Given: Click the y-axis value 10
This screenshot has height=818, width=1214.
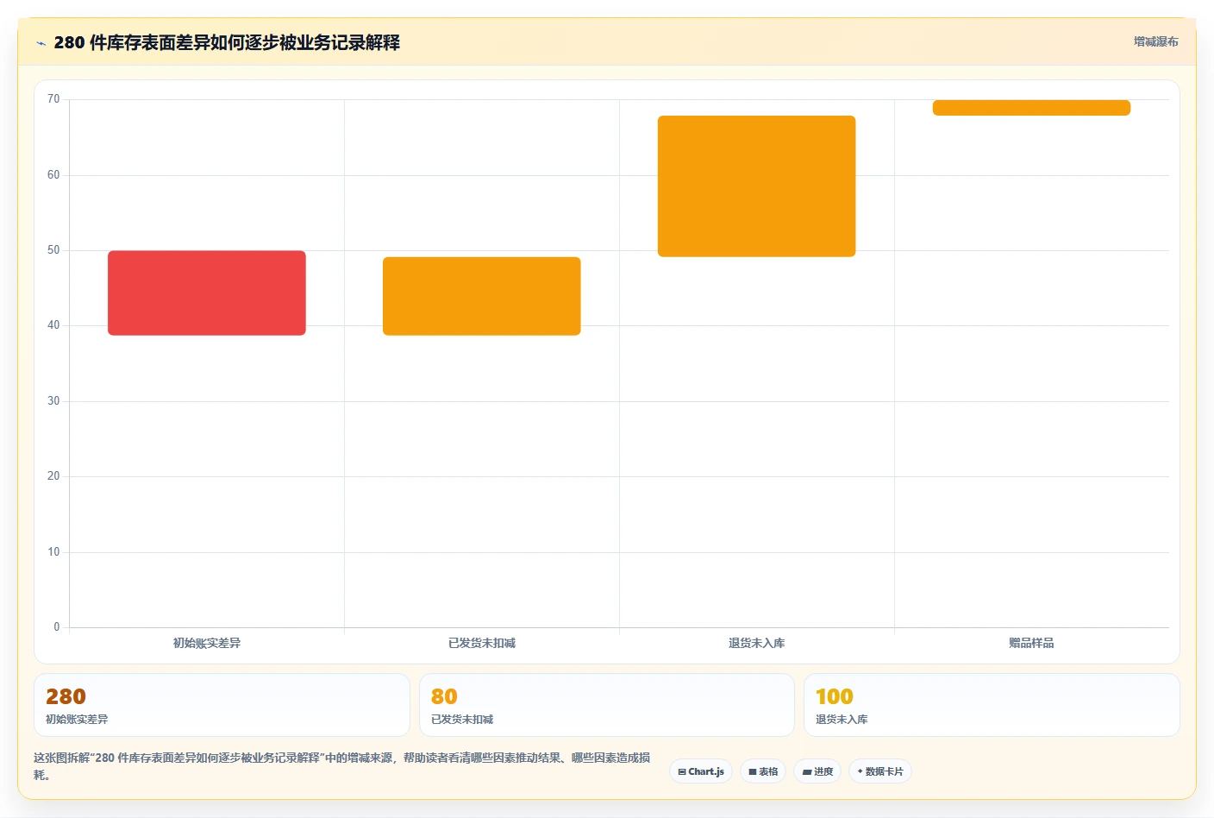Looking at the screenshot, I should (53, 552).
